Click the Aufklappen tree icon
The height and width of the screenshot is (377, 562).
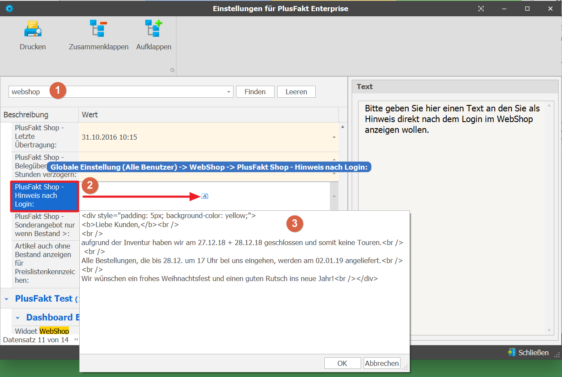(153, 29)
